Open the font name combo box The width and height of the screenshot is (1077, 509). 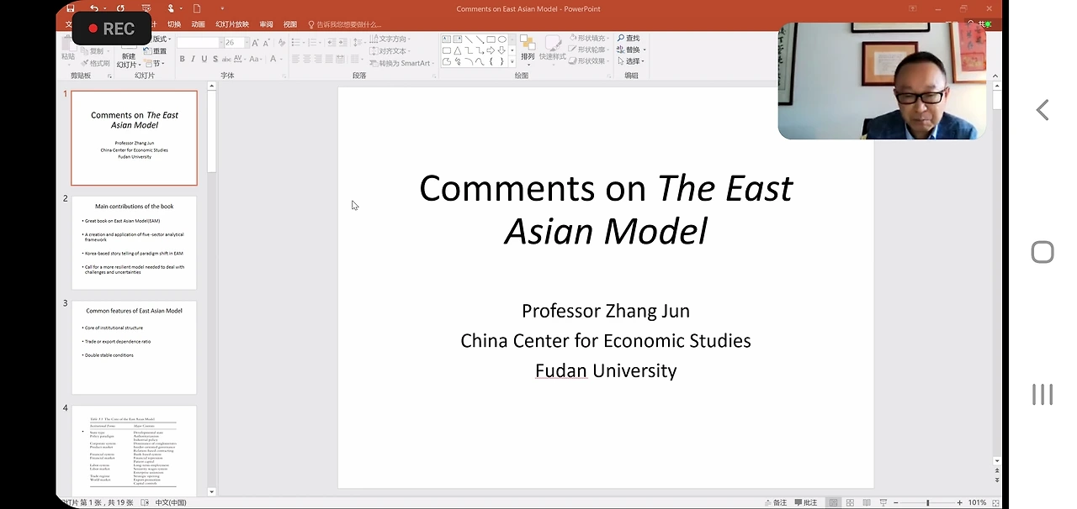[199, 42]
